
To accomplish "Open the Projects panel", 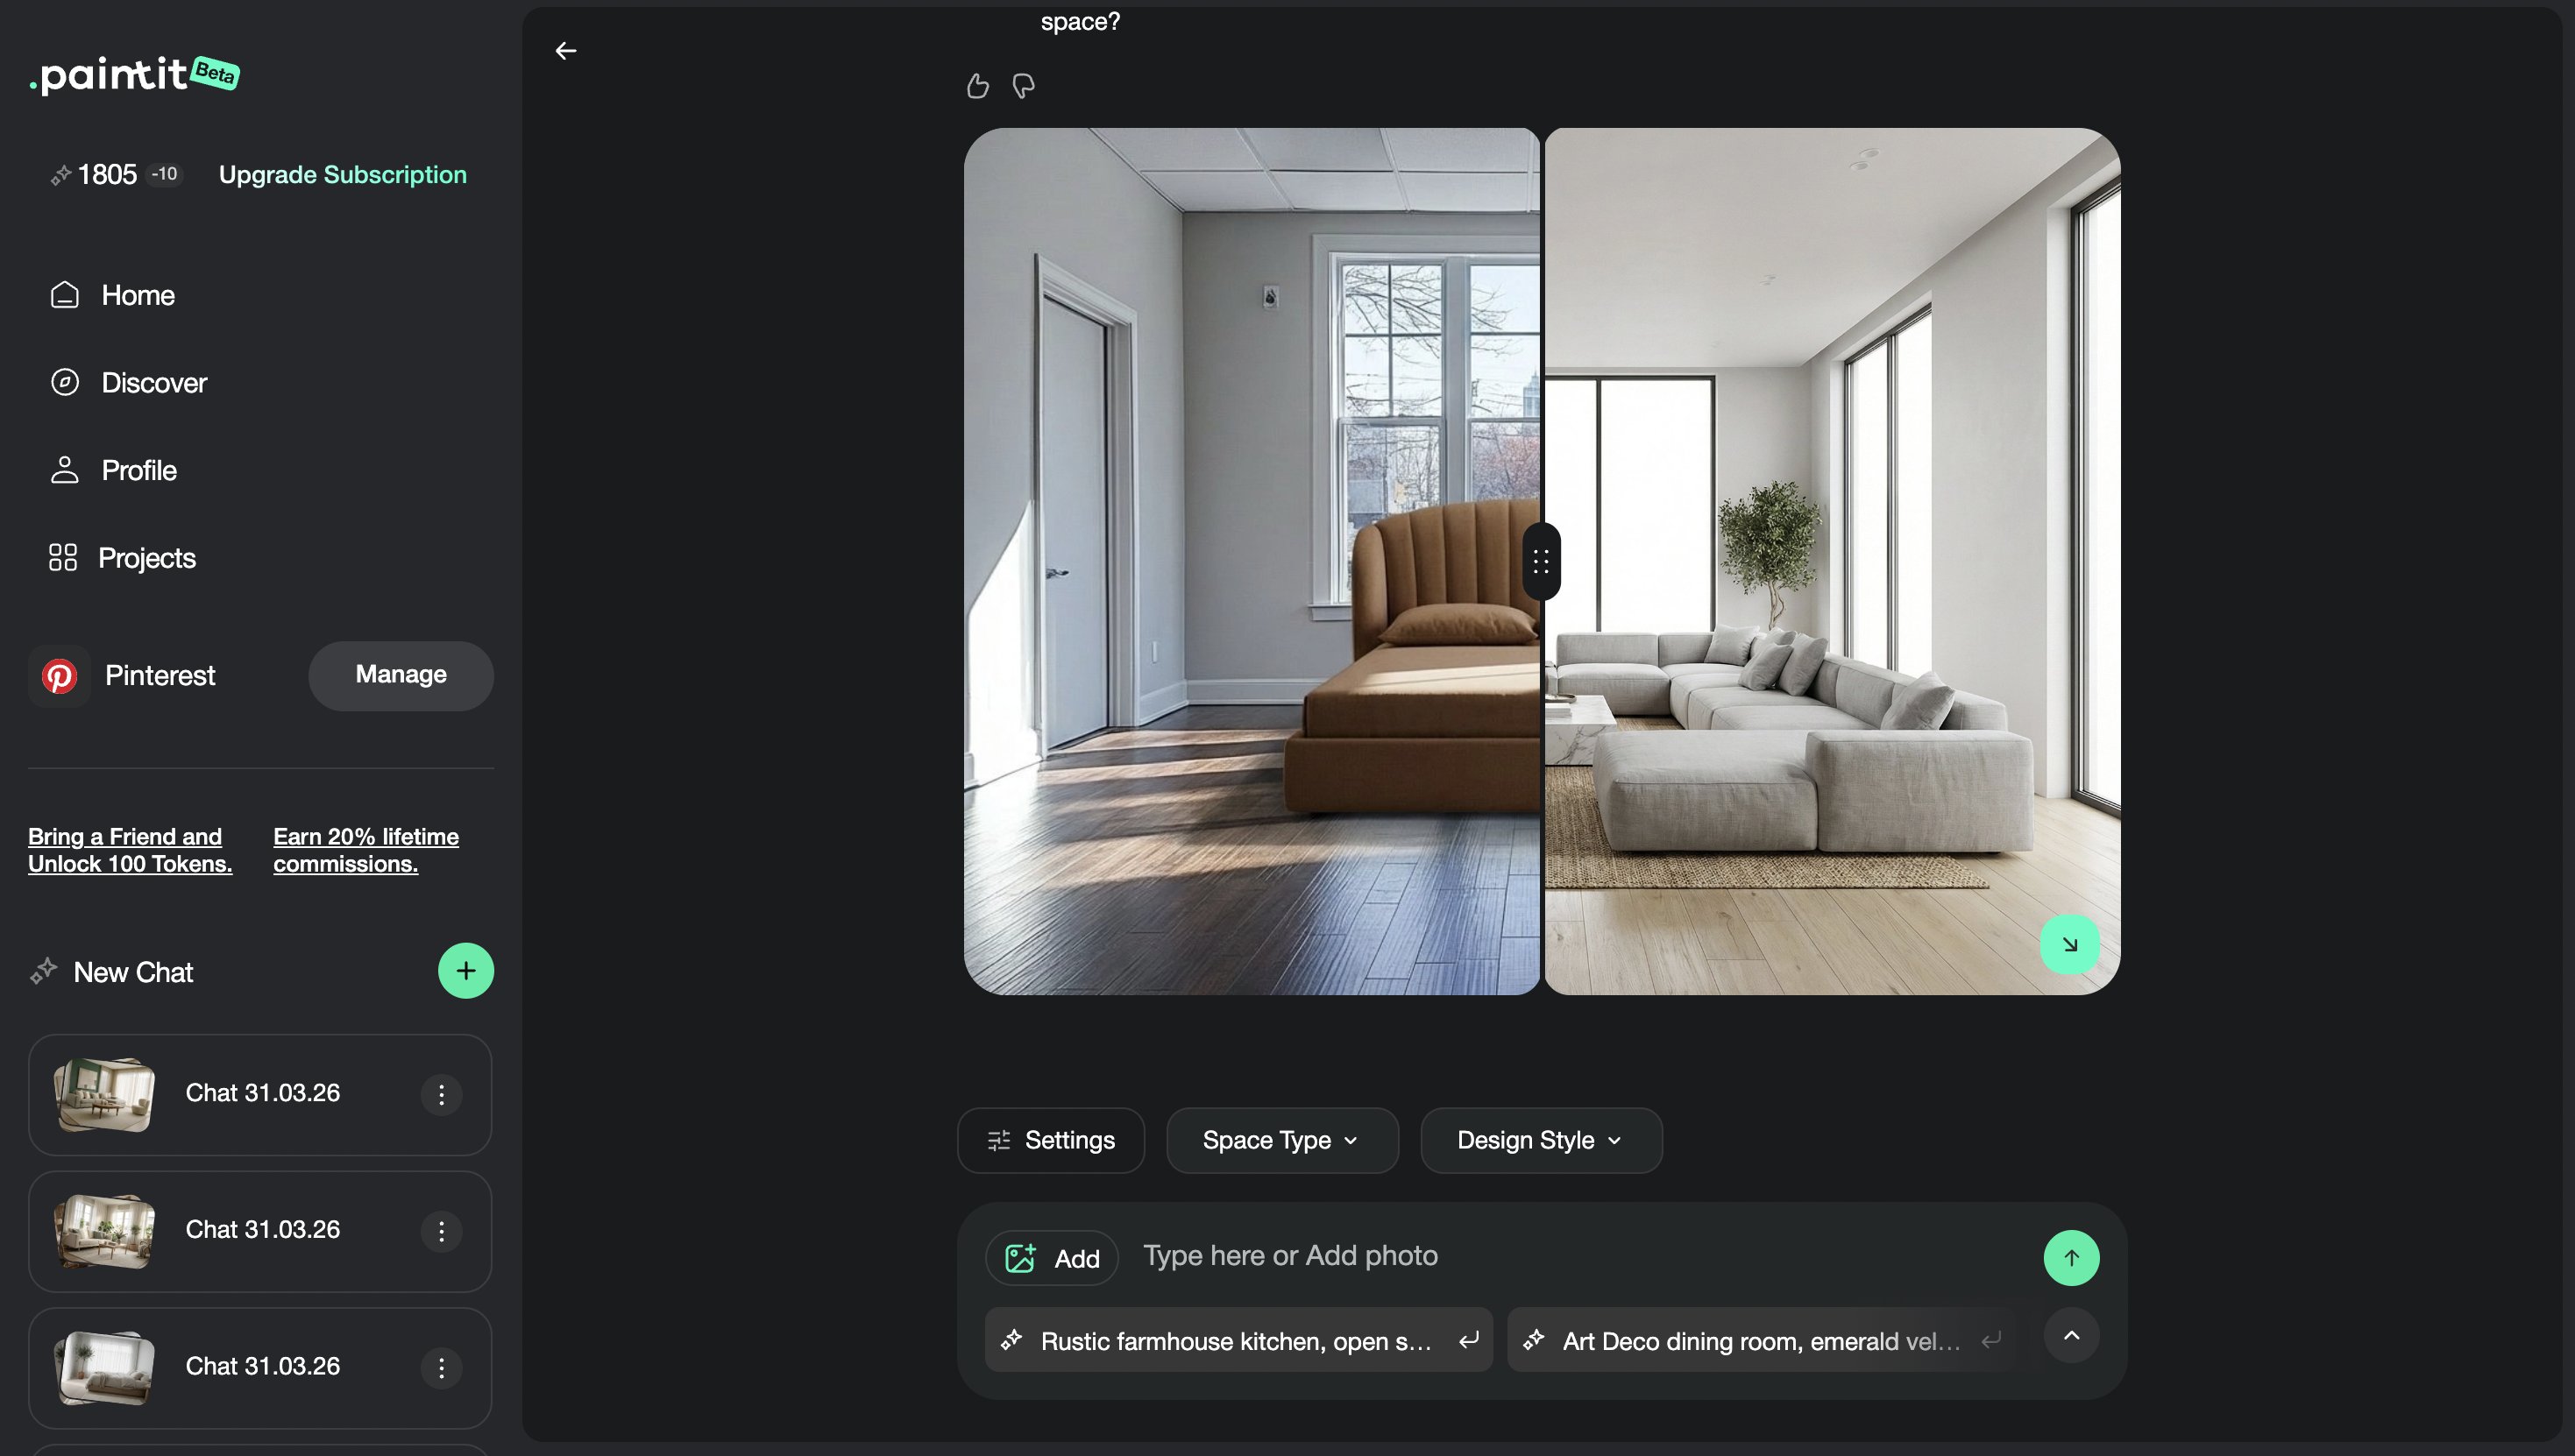I will (x=146, y=557).
